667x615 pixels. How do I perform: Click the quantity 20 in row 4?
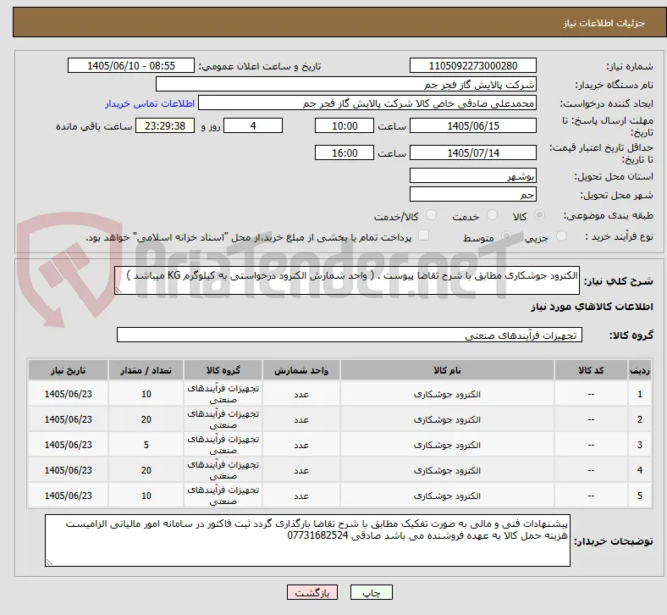pyautogui.click(x=146, y=470)
